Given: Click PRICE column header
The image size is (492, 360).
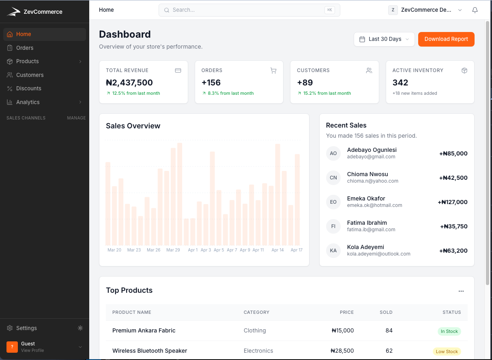Looking at the screenshot, I should 347,313.
